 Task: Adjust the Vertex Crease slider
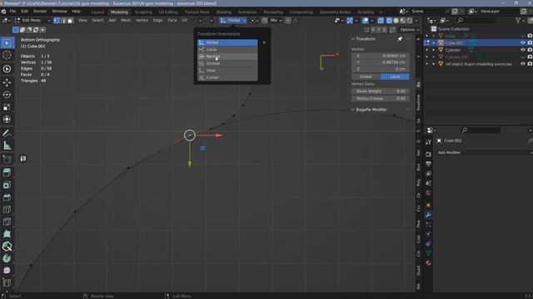point(381,98)
